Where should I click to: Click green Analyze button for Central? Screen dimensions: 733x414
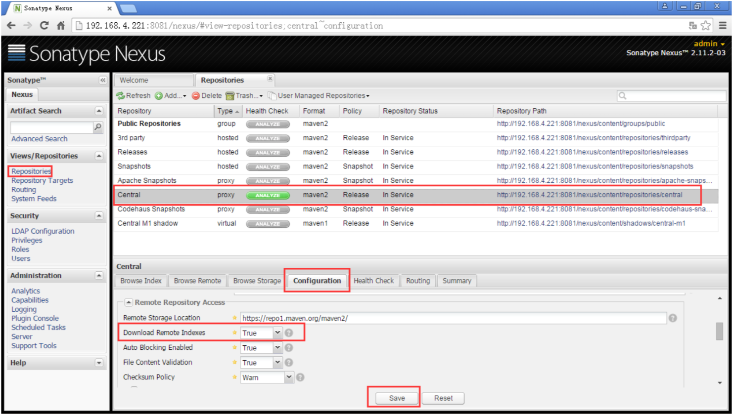pos(268,195)
